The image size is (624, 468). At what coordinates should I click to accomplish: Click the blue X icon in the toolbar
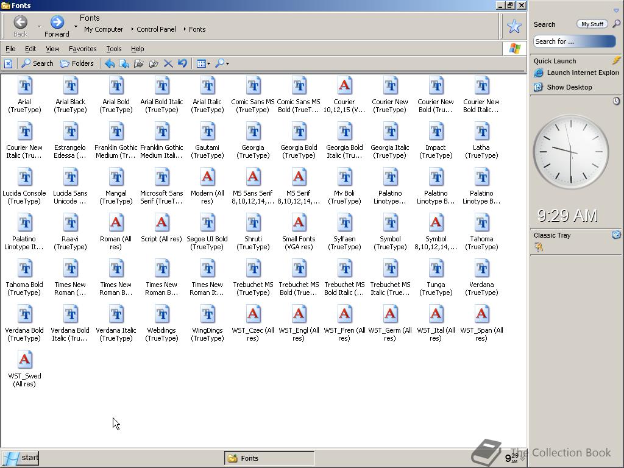pos(9,63)
